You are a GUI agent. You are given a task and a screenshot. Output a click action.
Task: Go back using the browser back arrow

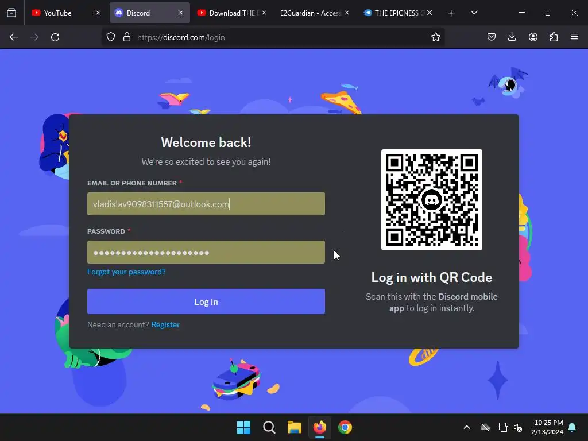click(x=14, y=37)
